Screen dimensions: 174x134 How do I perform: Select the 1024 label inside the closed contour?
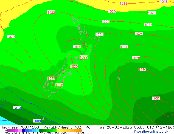[77, 47]
